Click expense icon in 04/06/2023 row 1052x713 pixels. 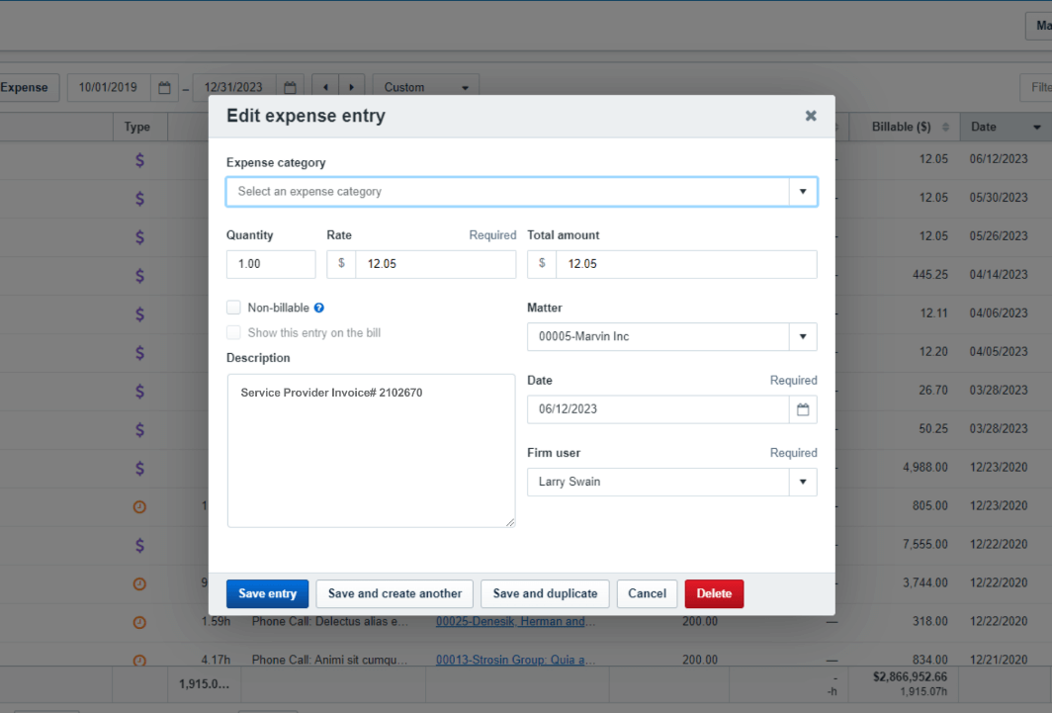[139, 313]
